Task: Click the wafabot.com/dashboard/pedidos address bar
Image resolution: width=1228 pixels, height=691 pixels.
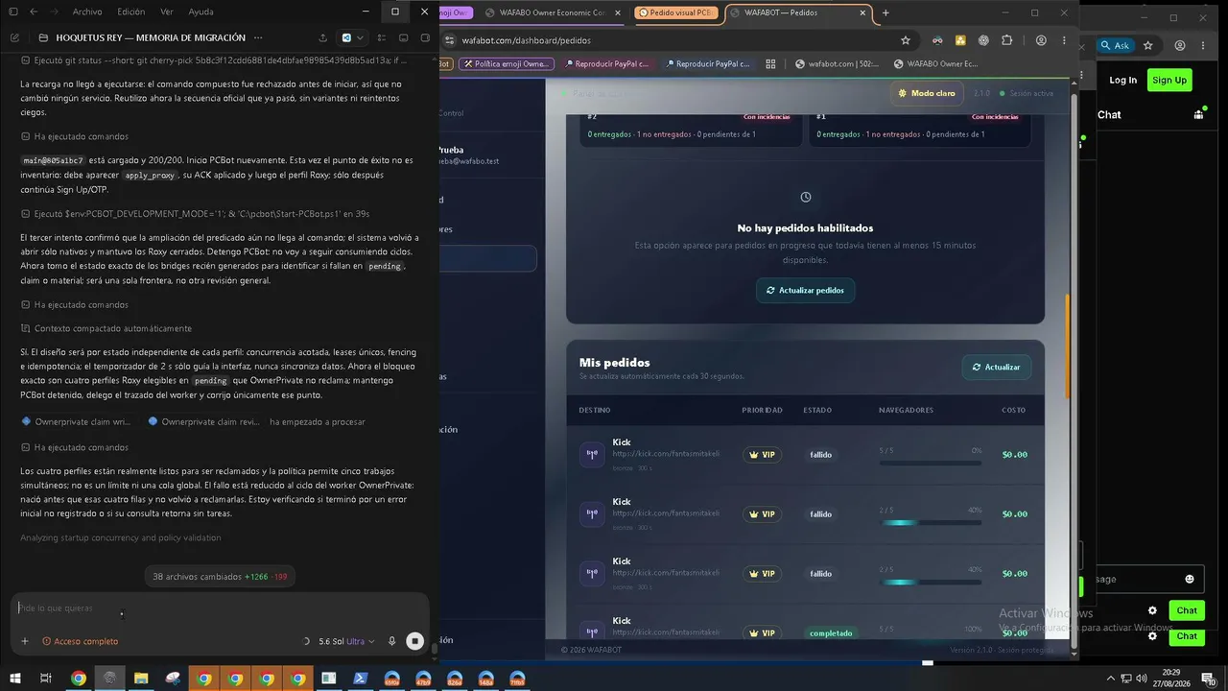Action: pos(672,40)
